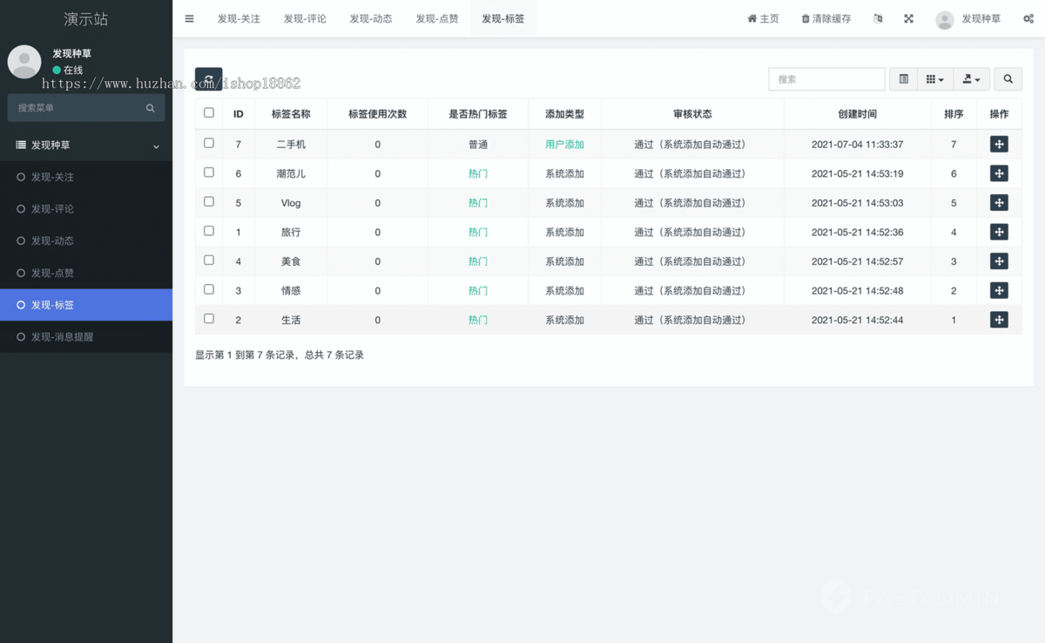Image resolution: width=1045 pixels, height=643 pixels.
Task: Check the checkbox for the Vlog row
Action: (x=208, y=202)
